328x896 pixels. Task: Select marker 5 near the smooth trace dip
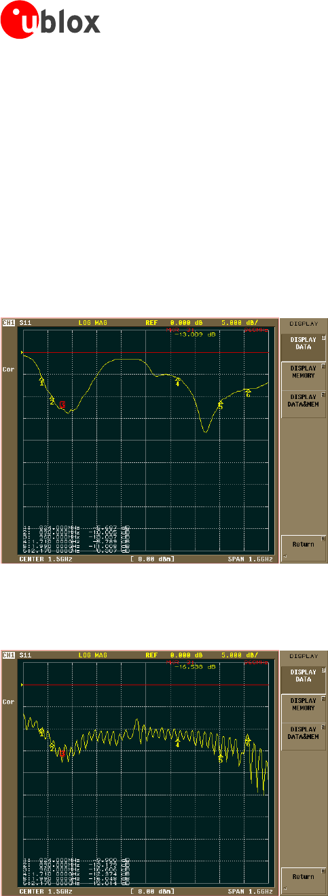coord(221,405)
